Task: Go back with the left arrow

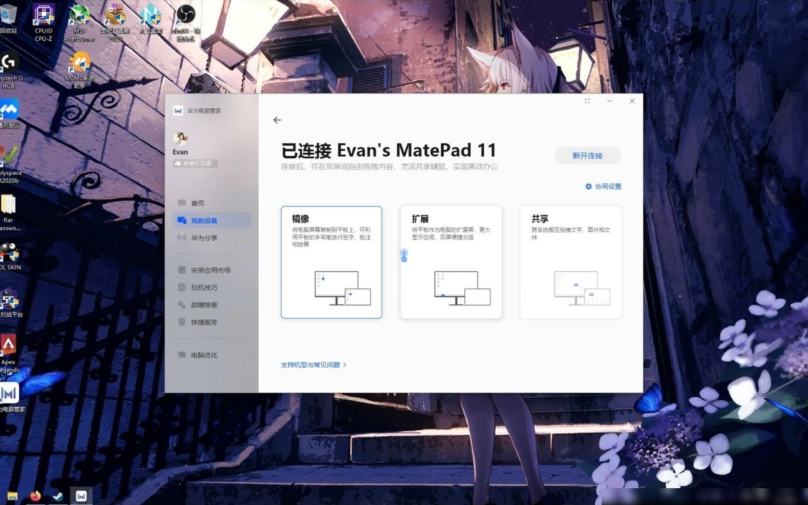Action: [x=277, y=120]
